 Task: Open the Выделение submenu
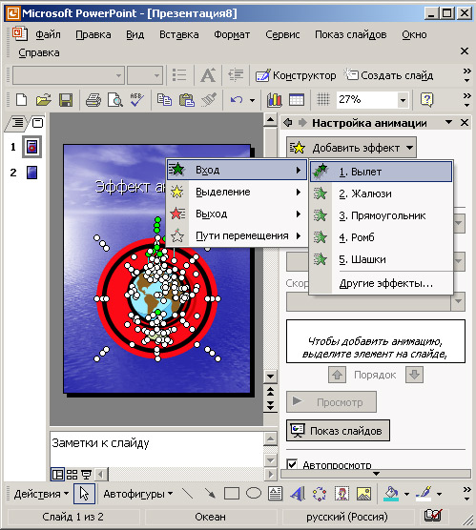237,192
